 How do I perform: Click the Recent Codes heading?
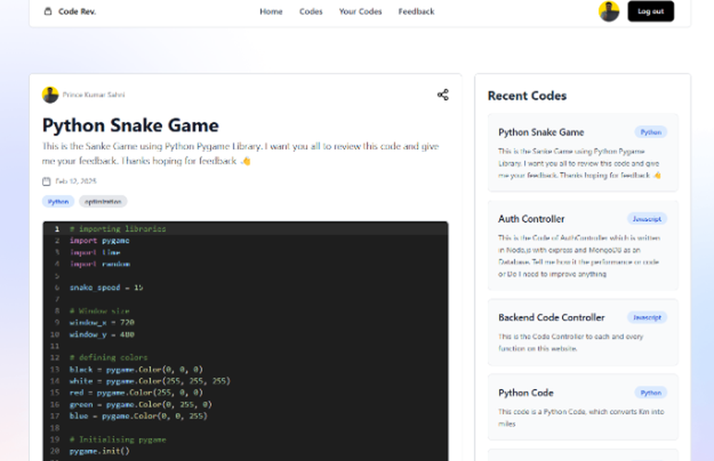point(528,96)
